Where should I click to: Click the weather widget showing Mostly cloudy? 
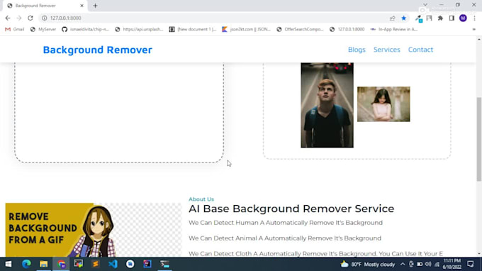(368, 264)
